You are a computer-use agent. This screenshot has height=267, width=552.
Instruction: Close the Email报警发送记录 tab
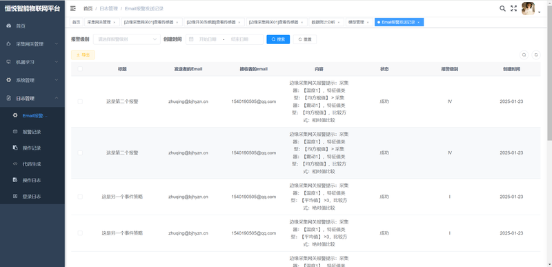click(x=418, y=22)
